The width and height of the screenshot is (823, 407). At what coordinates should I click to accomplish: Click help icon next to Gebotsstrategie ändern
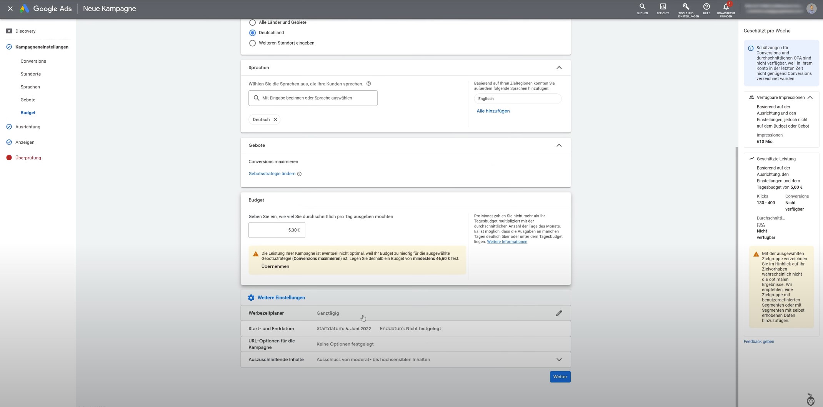pos(299,174)
